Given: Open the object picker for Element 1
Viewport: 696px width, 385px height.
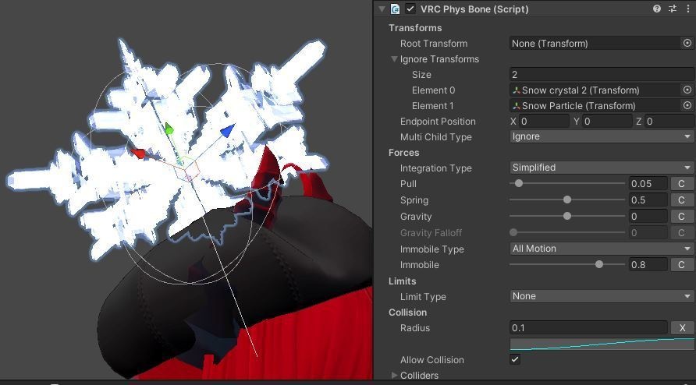Looking at the screenshot, I should point(687,105).
